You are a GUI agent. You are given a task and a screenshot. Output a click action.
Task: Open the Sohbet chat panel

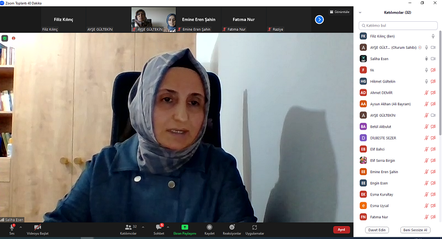[160, 228]
